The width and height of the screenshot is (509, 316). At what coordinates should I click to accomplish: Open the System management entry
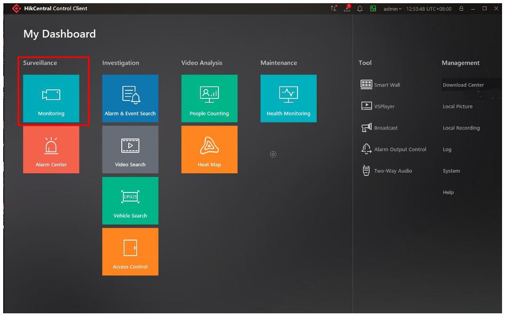click(451, 171)
